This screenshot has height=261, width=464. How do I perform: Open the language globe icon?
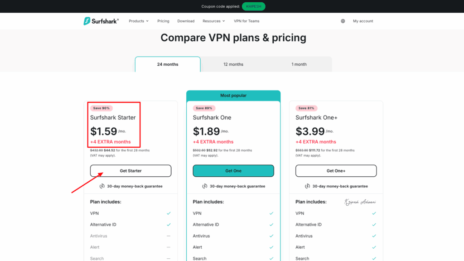click(x=343, y=21)
